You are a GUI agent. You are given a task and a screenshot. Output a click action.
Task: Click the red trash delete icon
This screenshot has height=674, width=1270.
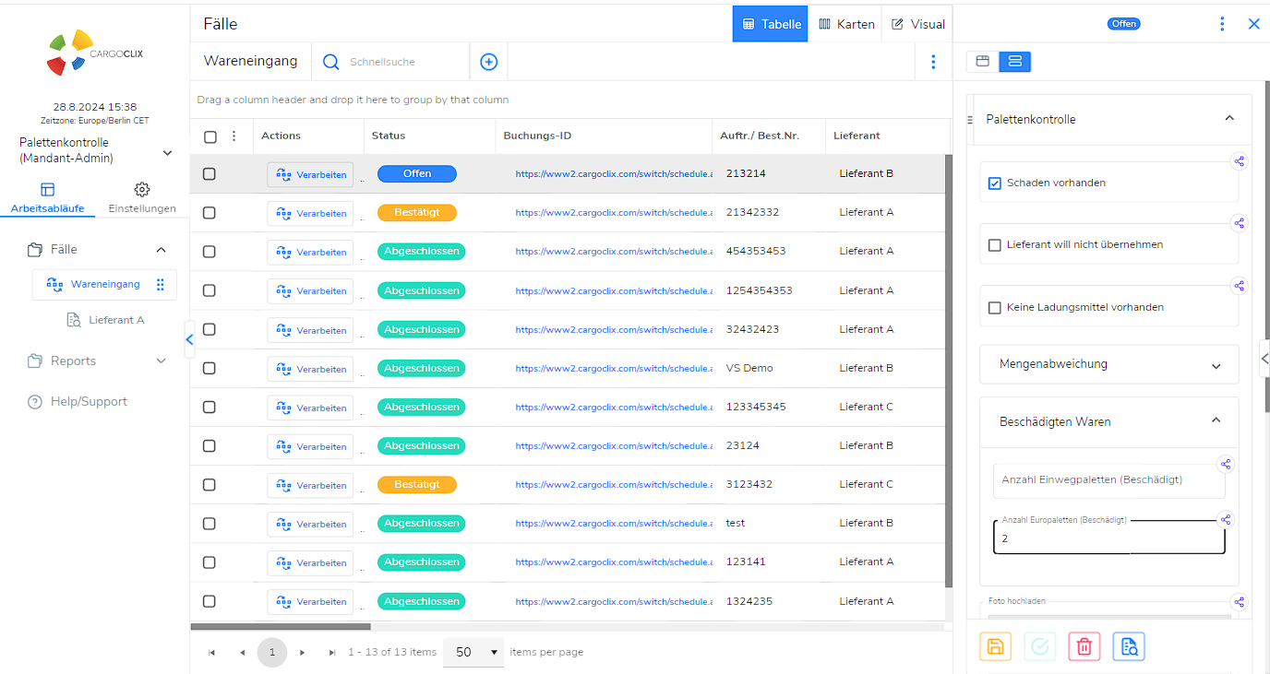coord(1084,646)
